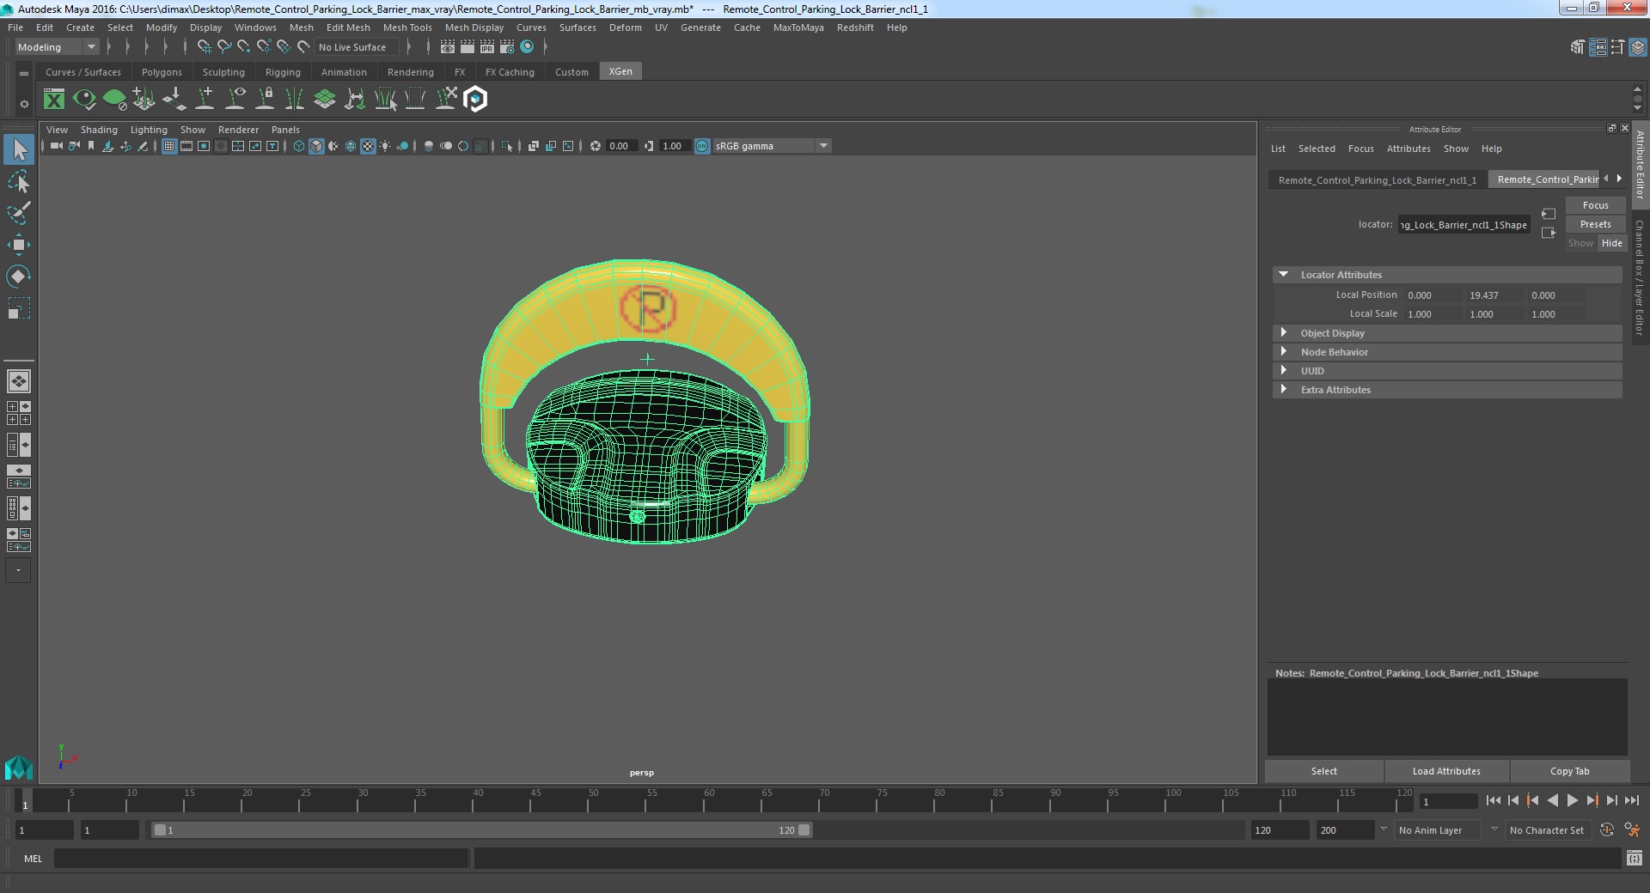Open the XGen window shelf icon
This screenshot has width=1650, height=893.
54,100
